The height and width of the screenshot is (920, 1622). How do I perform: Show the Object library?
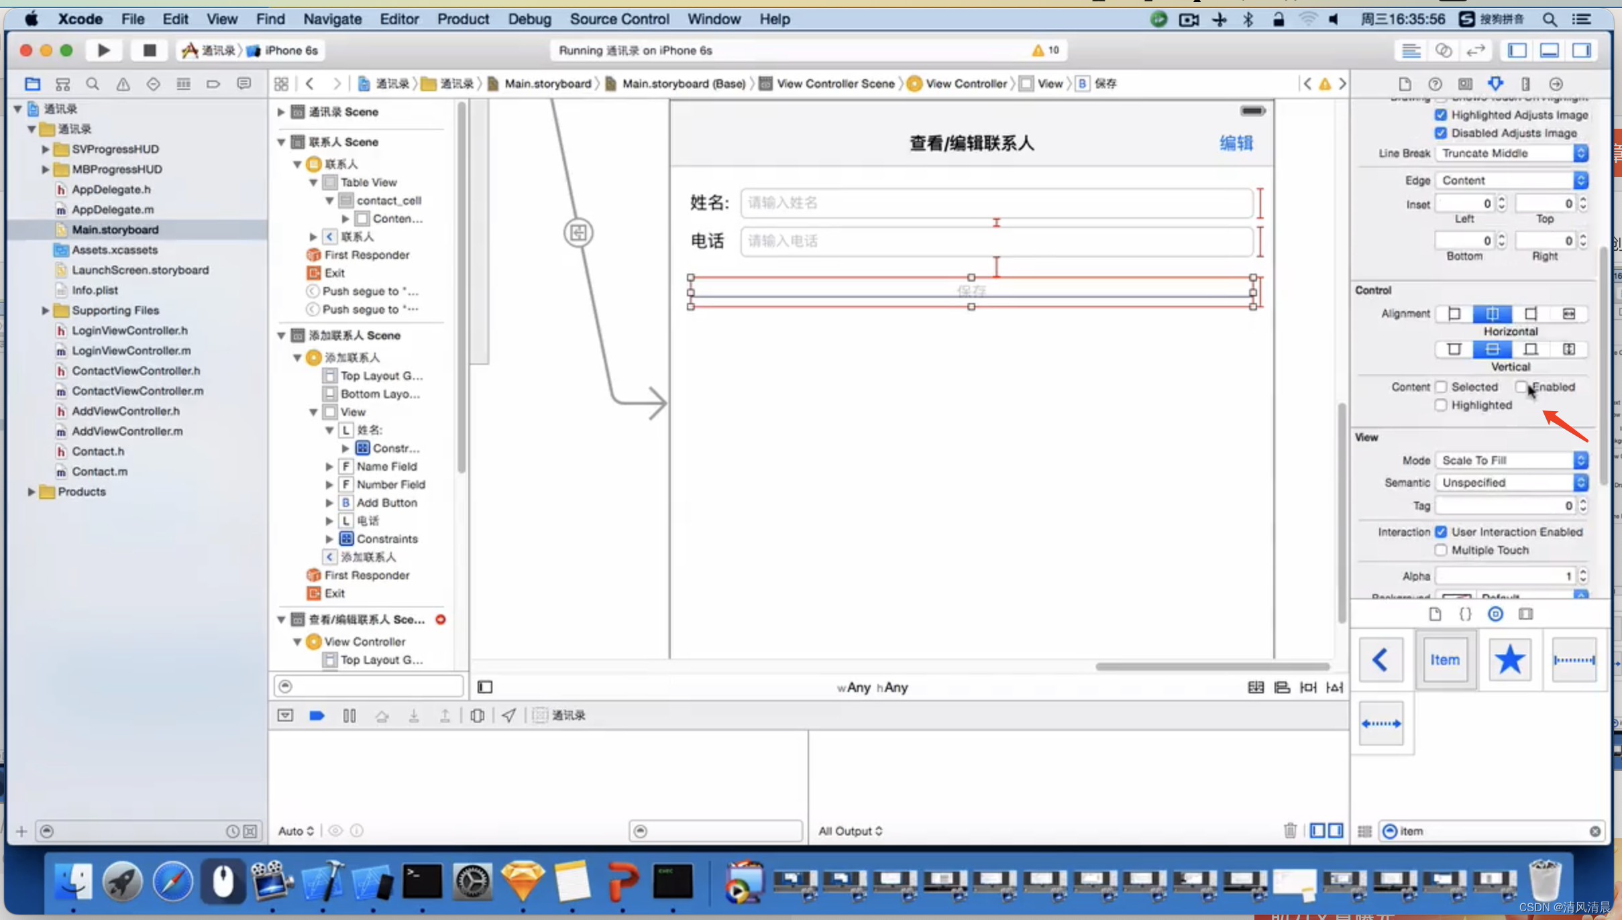click(1495, 614)
